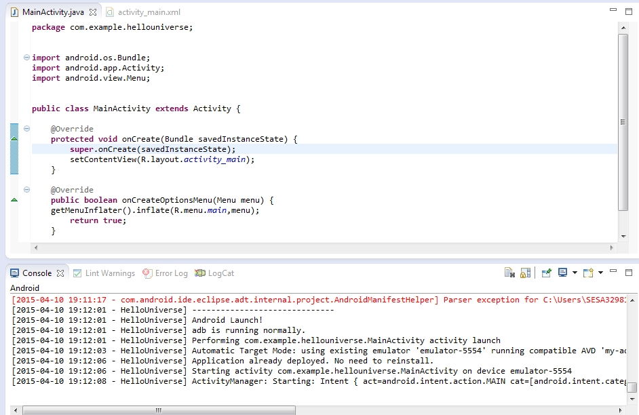Close the Console view tab
This screenshot has height=415, width=639.
[x=60, y=273]
